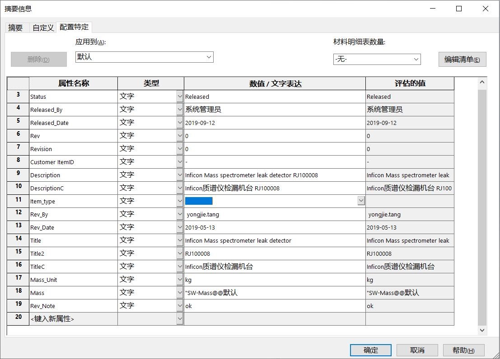The width and height of the screenshot is (500, 359).
Task: Expand type dropdown for Title2 row
Action: (180, 253)
